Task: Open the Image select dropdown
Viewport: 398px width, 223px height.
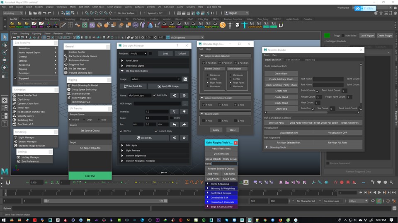Action: (155, 79)
